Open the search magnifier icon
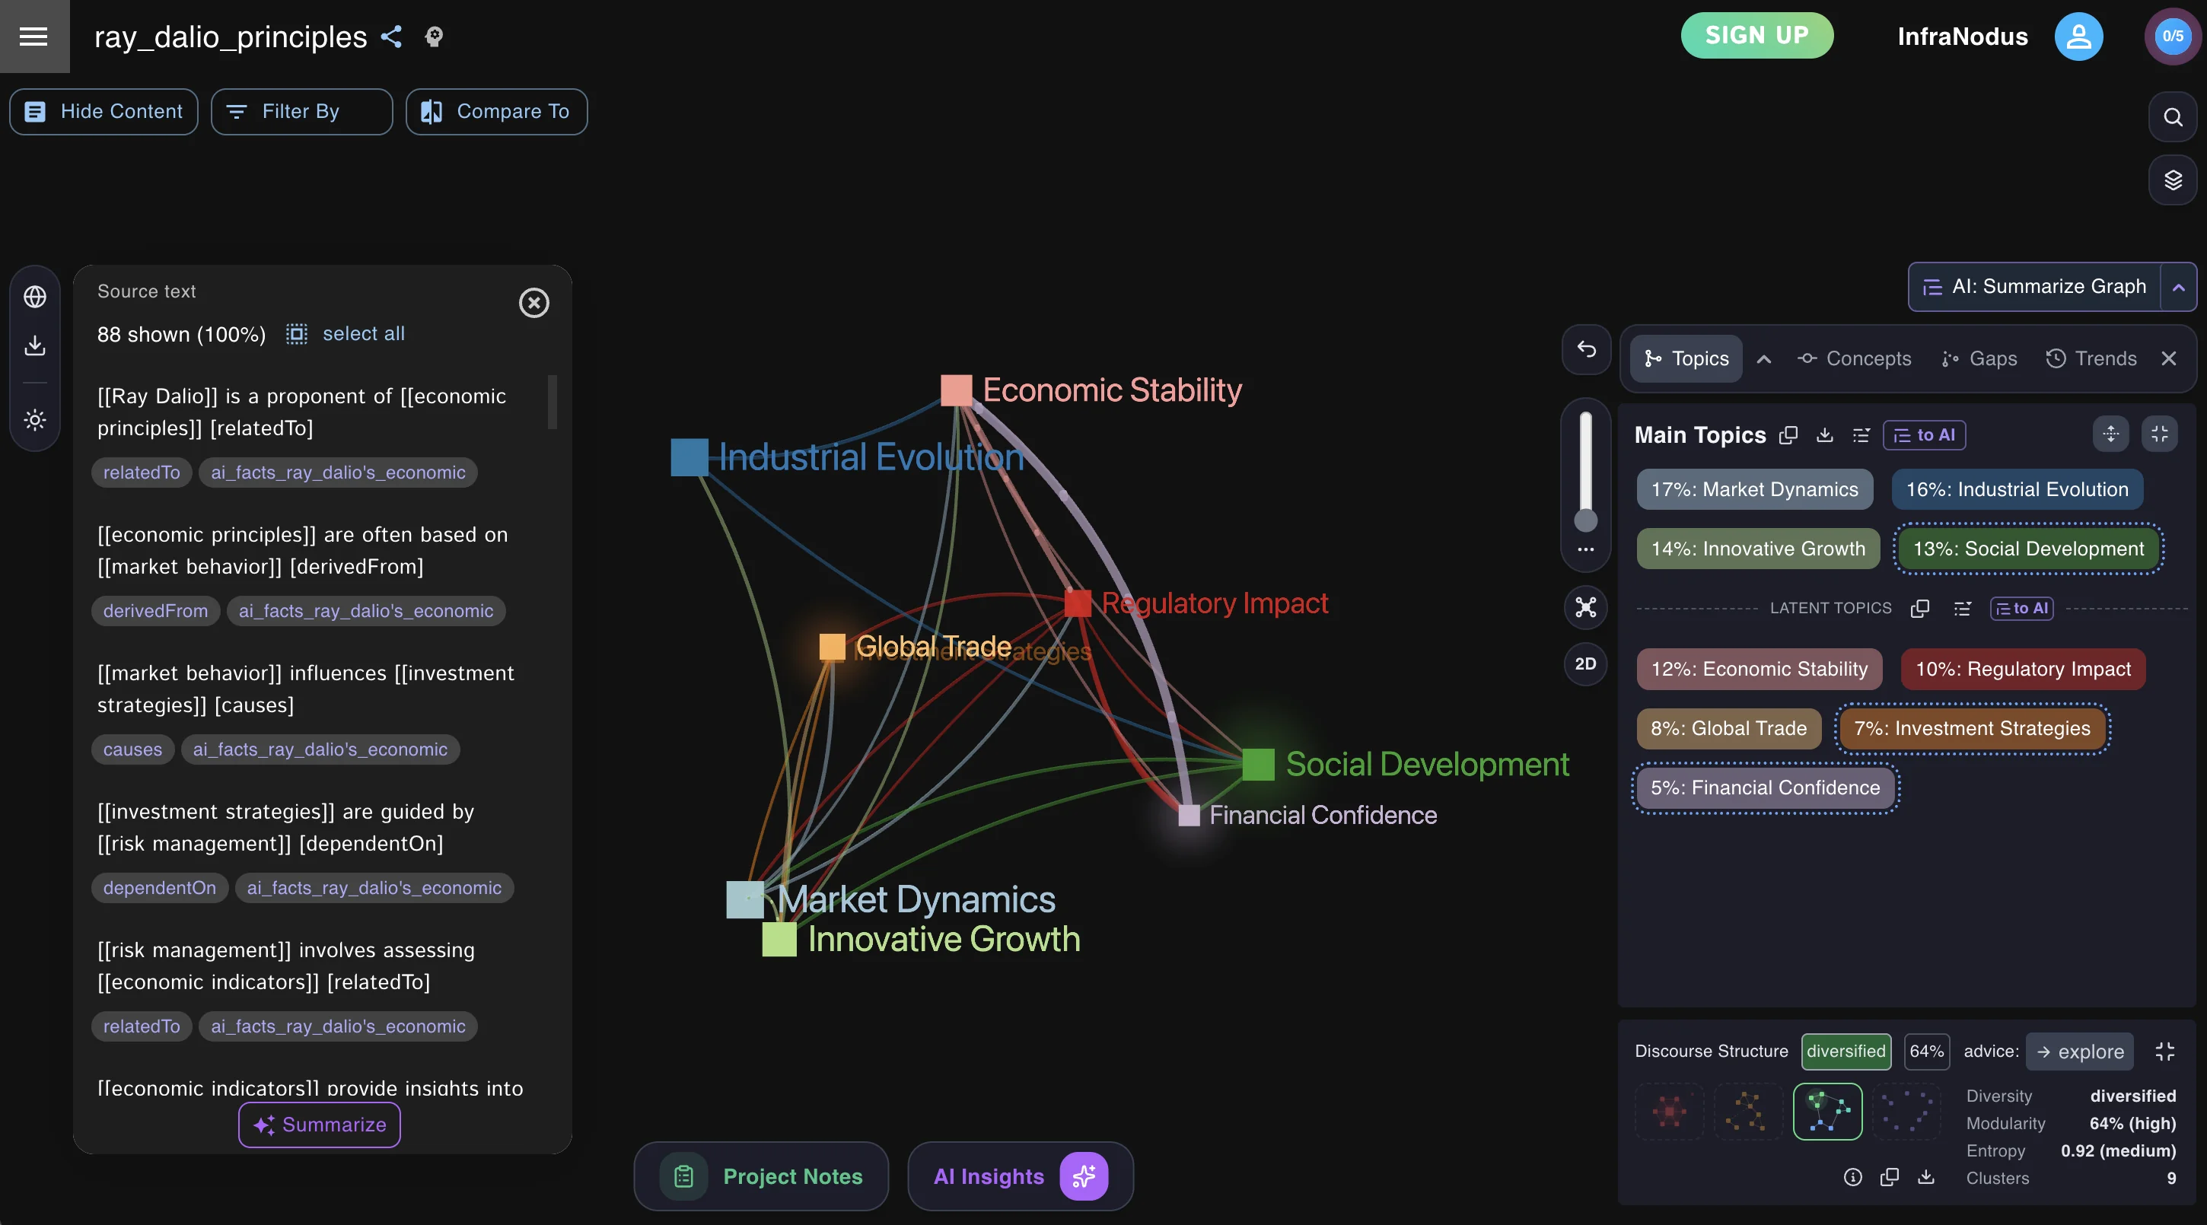 (2172, 116)
